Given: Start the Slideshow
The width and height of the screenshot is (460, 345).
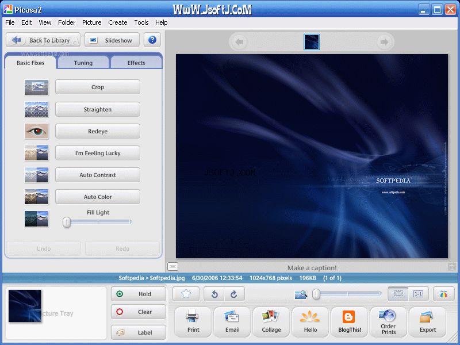Looking at the screenshot, I should (112, 40).
